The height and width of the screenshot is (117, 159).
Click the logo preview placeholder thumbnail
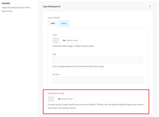point(56,40)
